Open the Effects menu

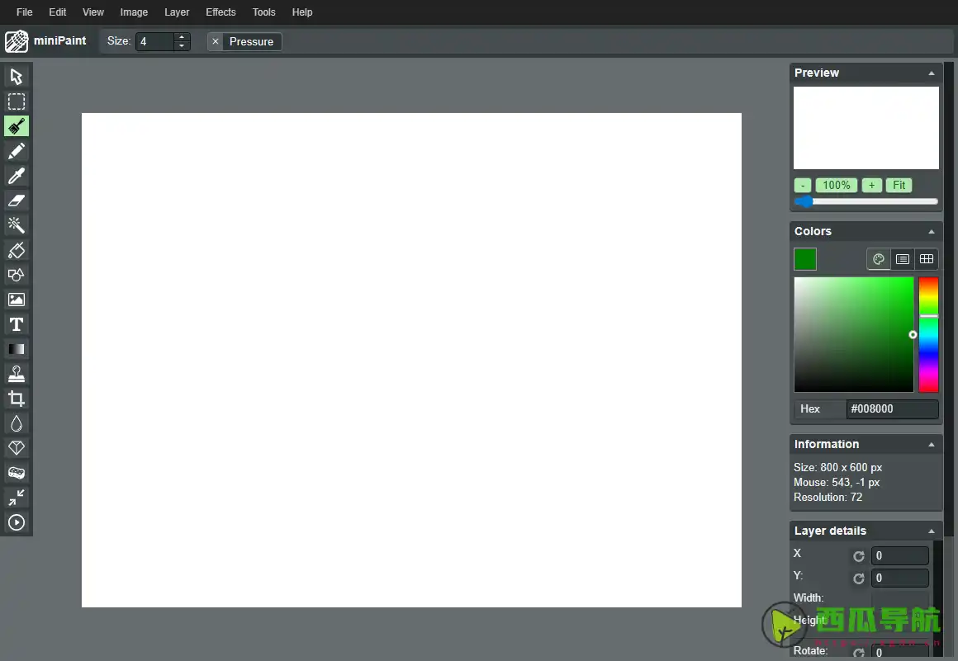tap(221, 12)
